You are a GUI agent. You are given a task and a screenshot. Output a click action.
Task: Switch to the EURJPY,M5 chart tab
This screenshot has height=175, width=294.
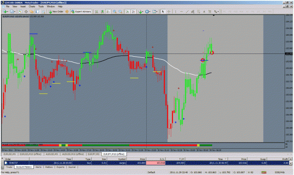tap(94, 154)
